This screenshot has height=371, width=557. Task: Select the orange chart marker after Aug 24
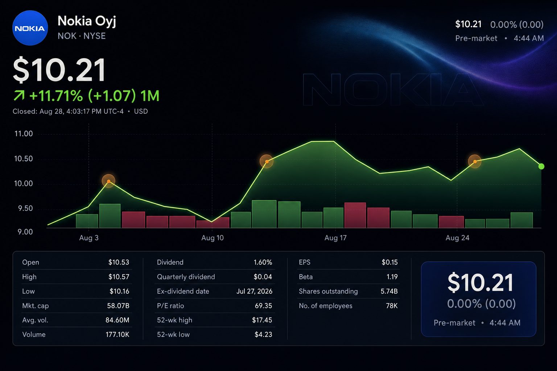pyautogui.click(x=475, y=161)
